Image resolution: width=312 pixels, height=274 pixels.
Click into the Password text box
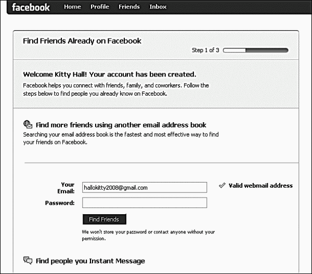pyautogui.click(x=144, y=203)
